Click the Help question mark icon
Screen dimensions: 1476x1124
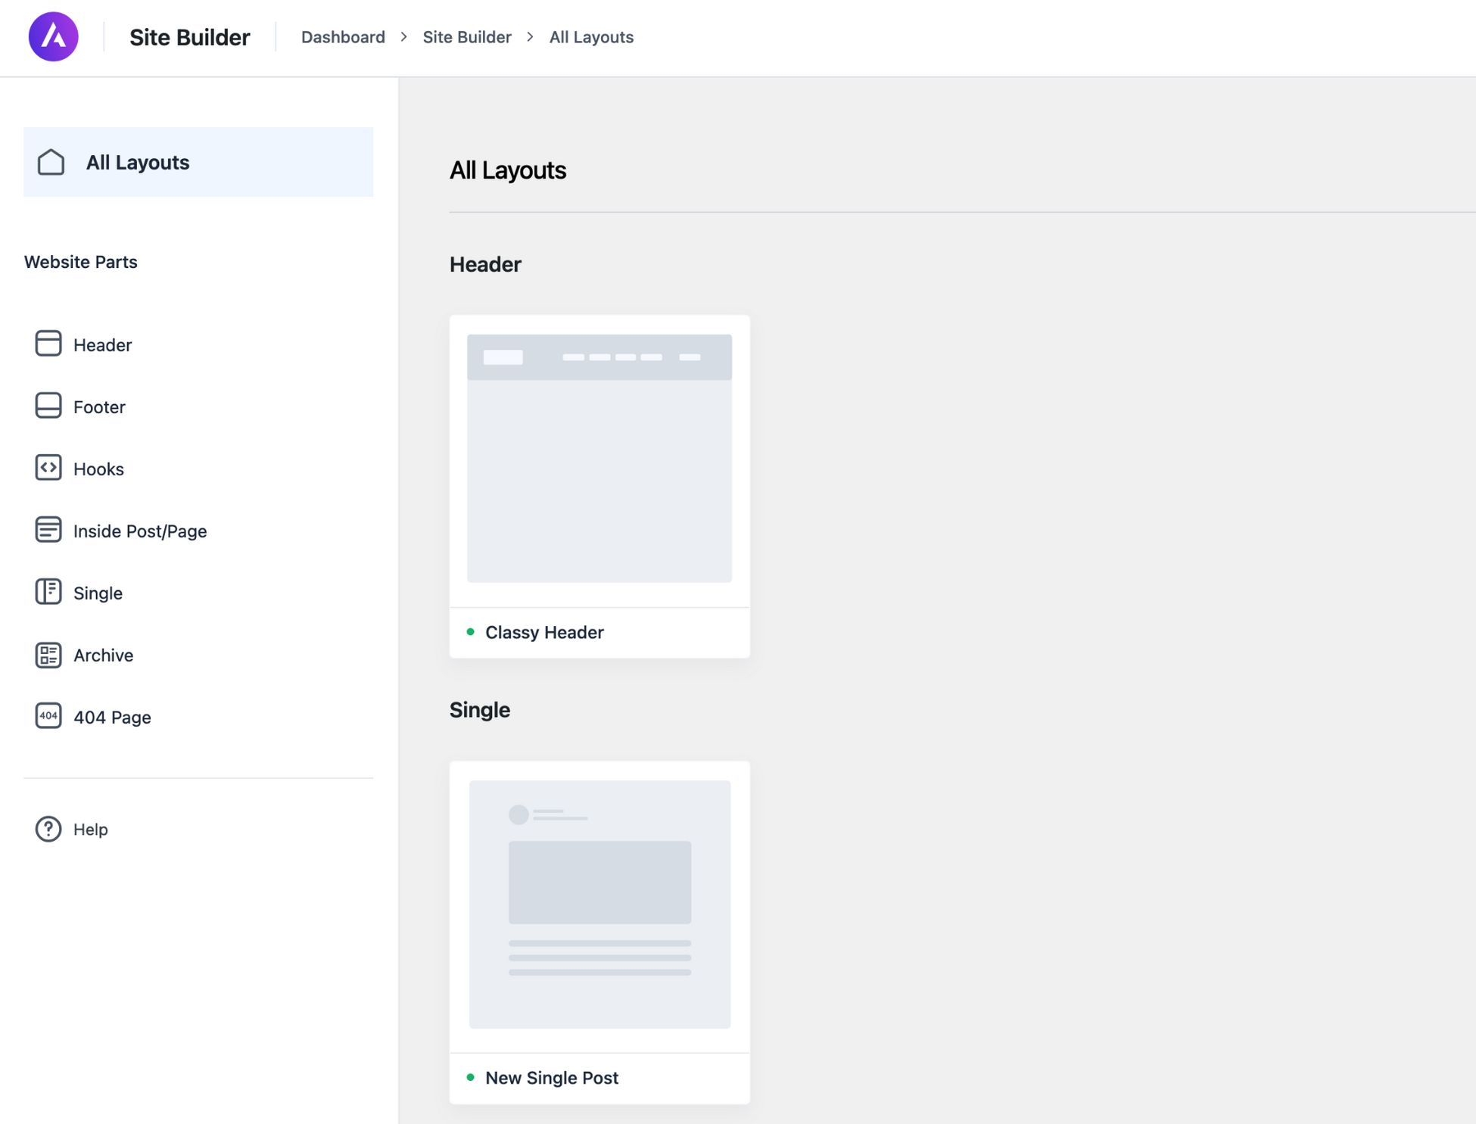click(x=48, y=829)
